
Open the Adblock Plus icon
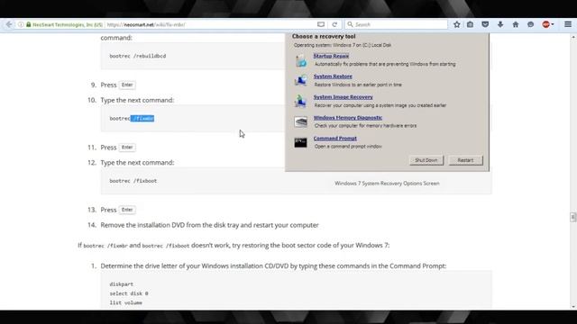point(545,24)
